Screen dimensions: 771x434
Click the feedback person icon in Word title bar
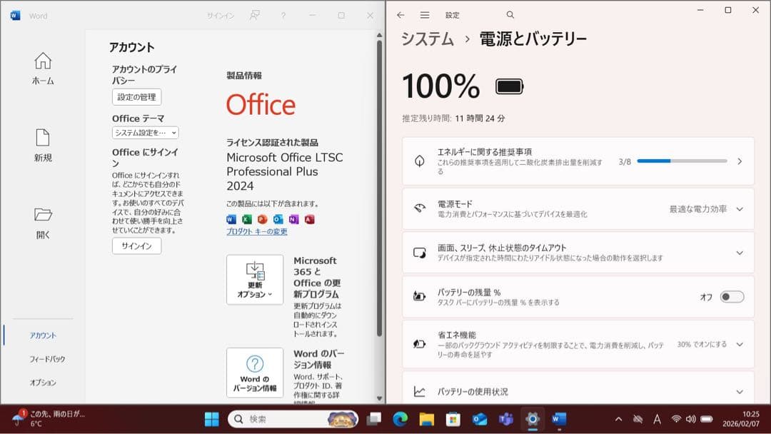coord(254,15)
